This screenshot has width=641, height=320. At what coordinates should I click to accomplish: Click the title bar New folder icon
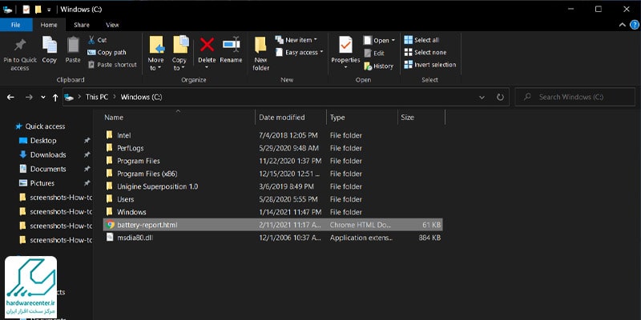[38, 10]
